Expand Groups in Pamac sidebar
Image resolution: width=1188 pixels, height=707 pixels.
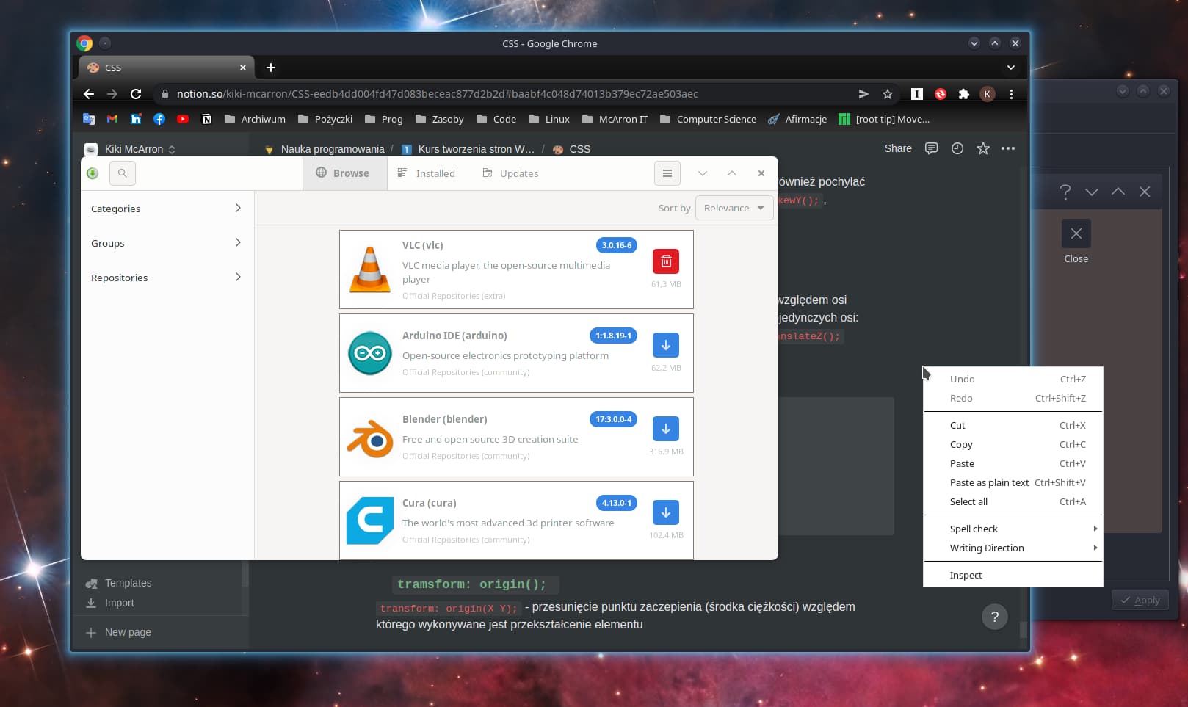[x=167, y=243]
